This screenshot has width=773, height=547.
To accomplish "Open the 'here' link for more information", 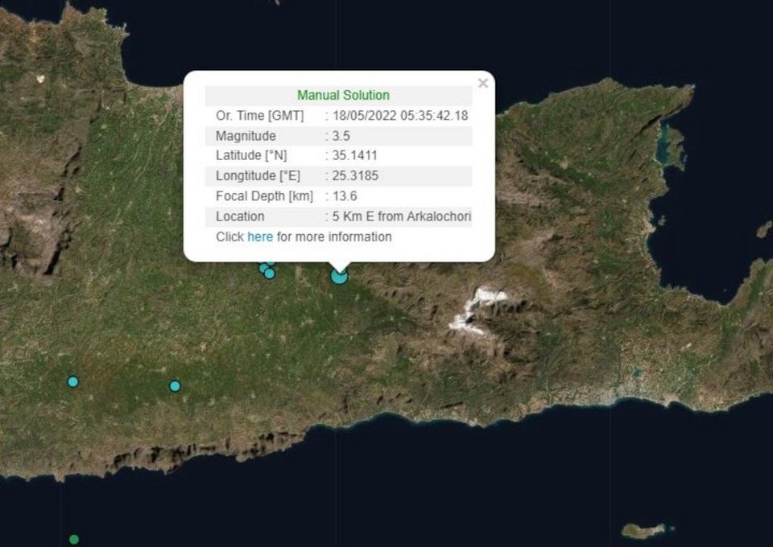I will click(x=260, y=236).
